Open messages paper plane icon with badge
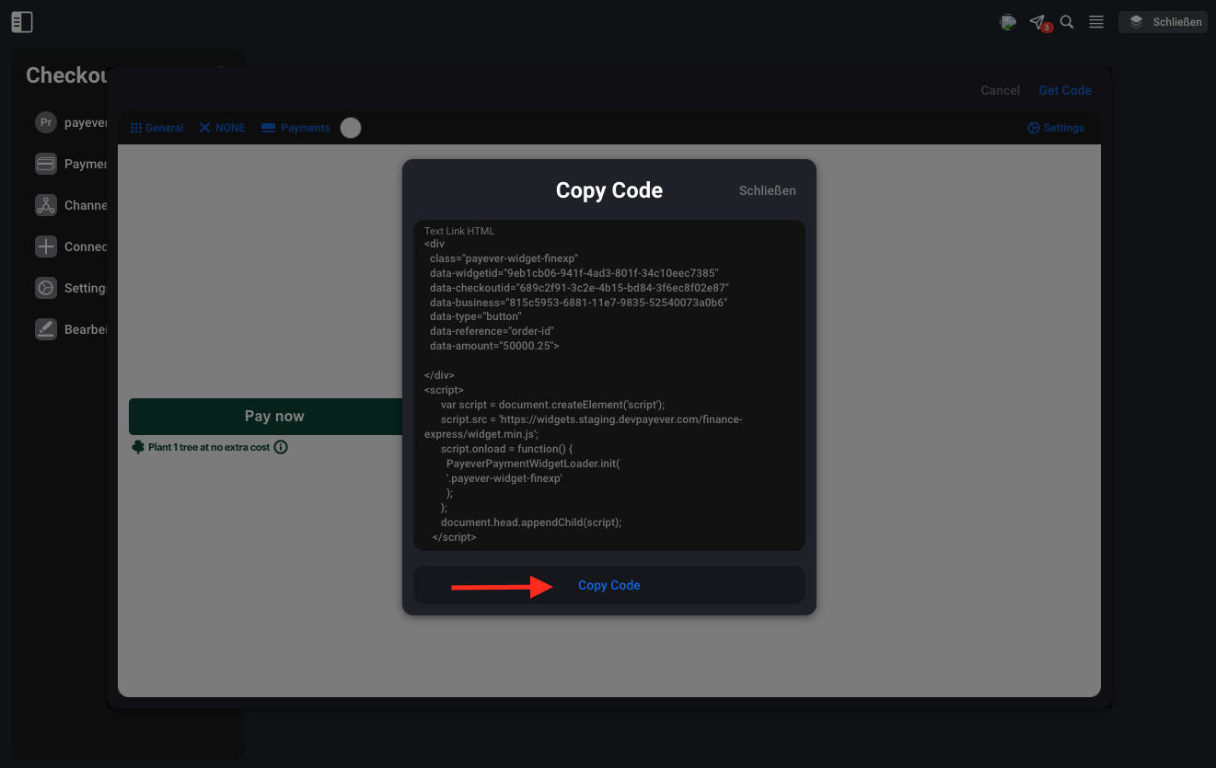 (x=1038, y=22)
